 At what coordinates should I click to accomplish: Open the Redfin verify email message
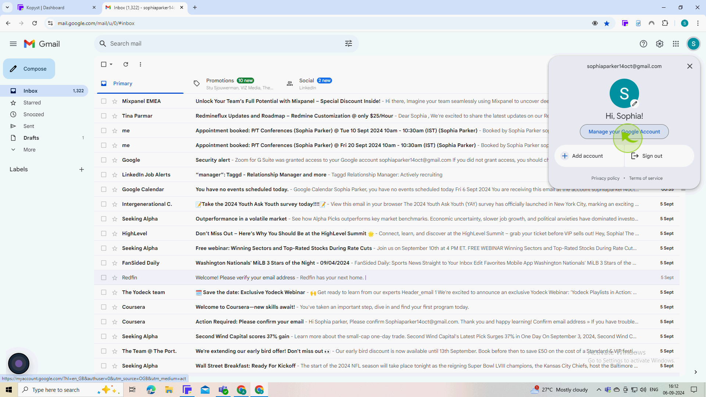click(386, 278)
